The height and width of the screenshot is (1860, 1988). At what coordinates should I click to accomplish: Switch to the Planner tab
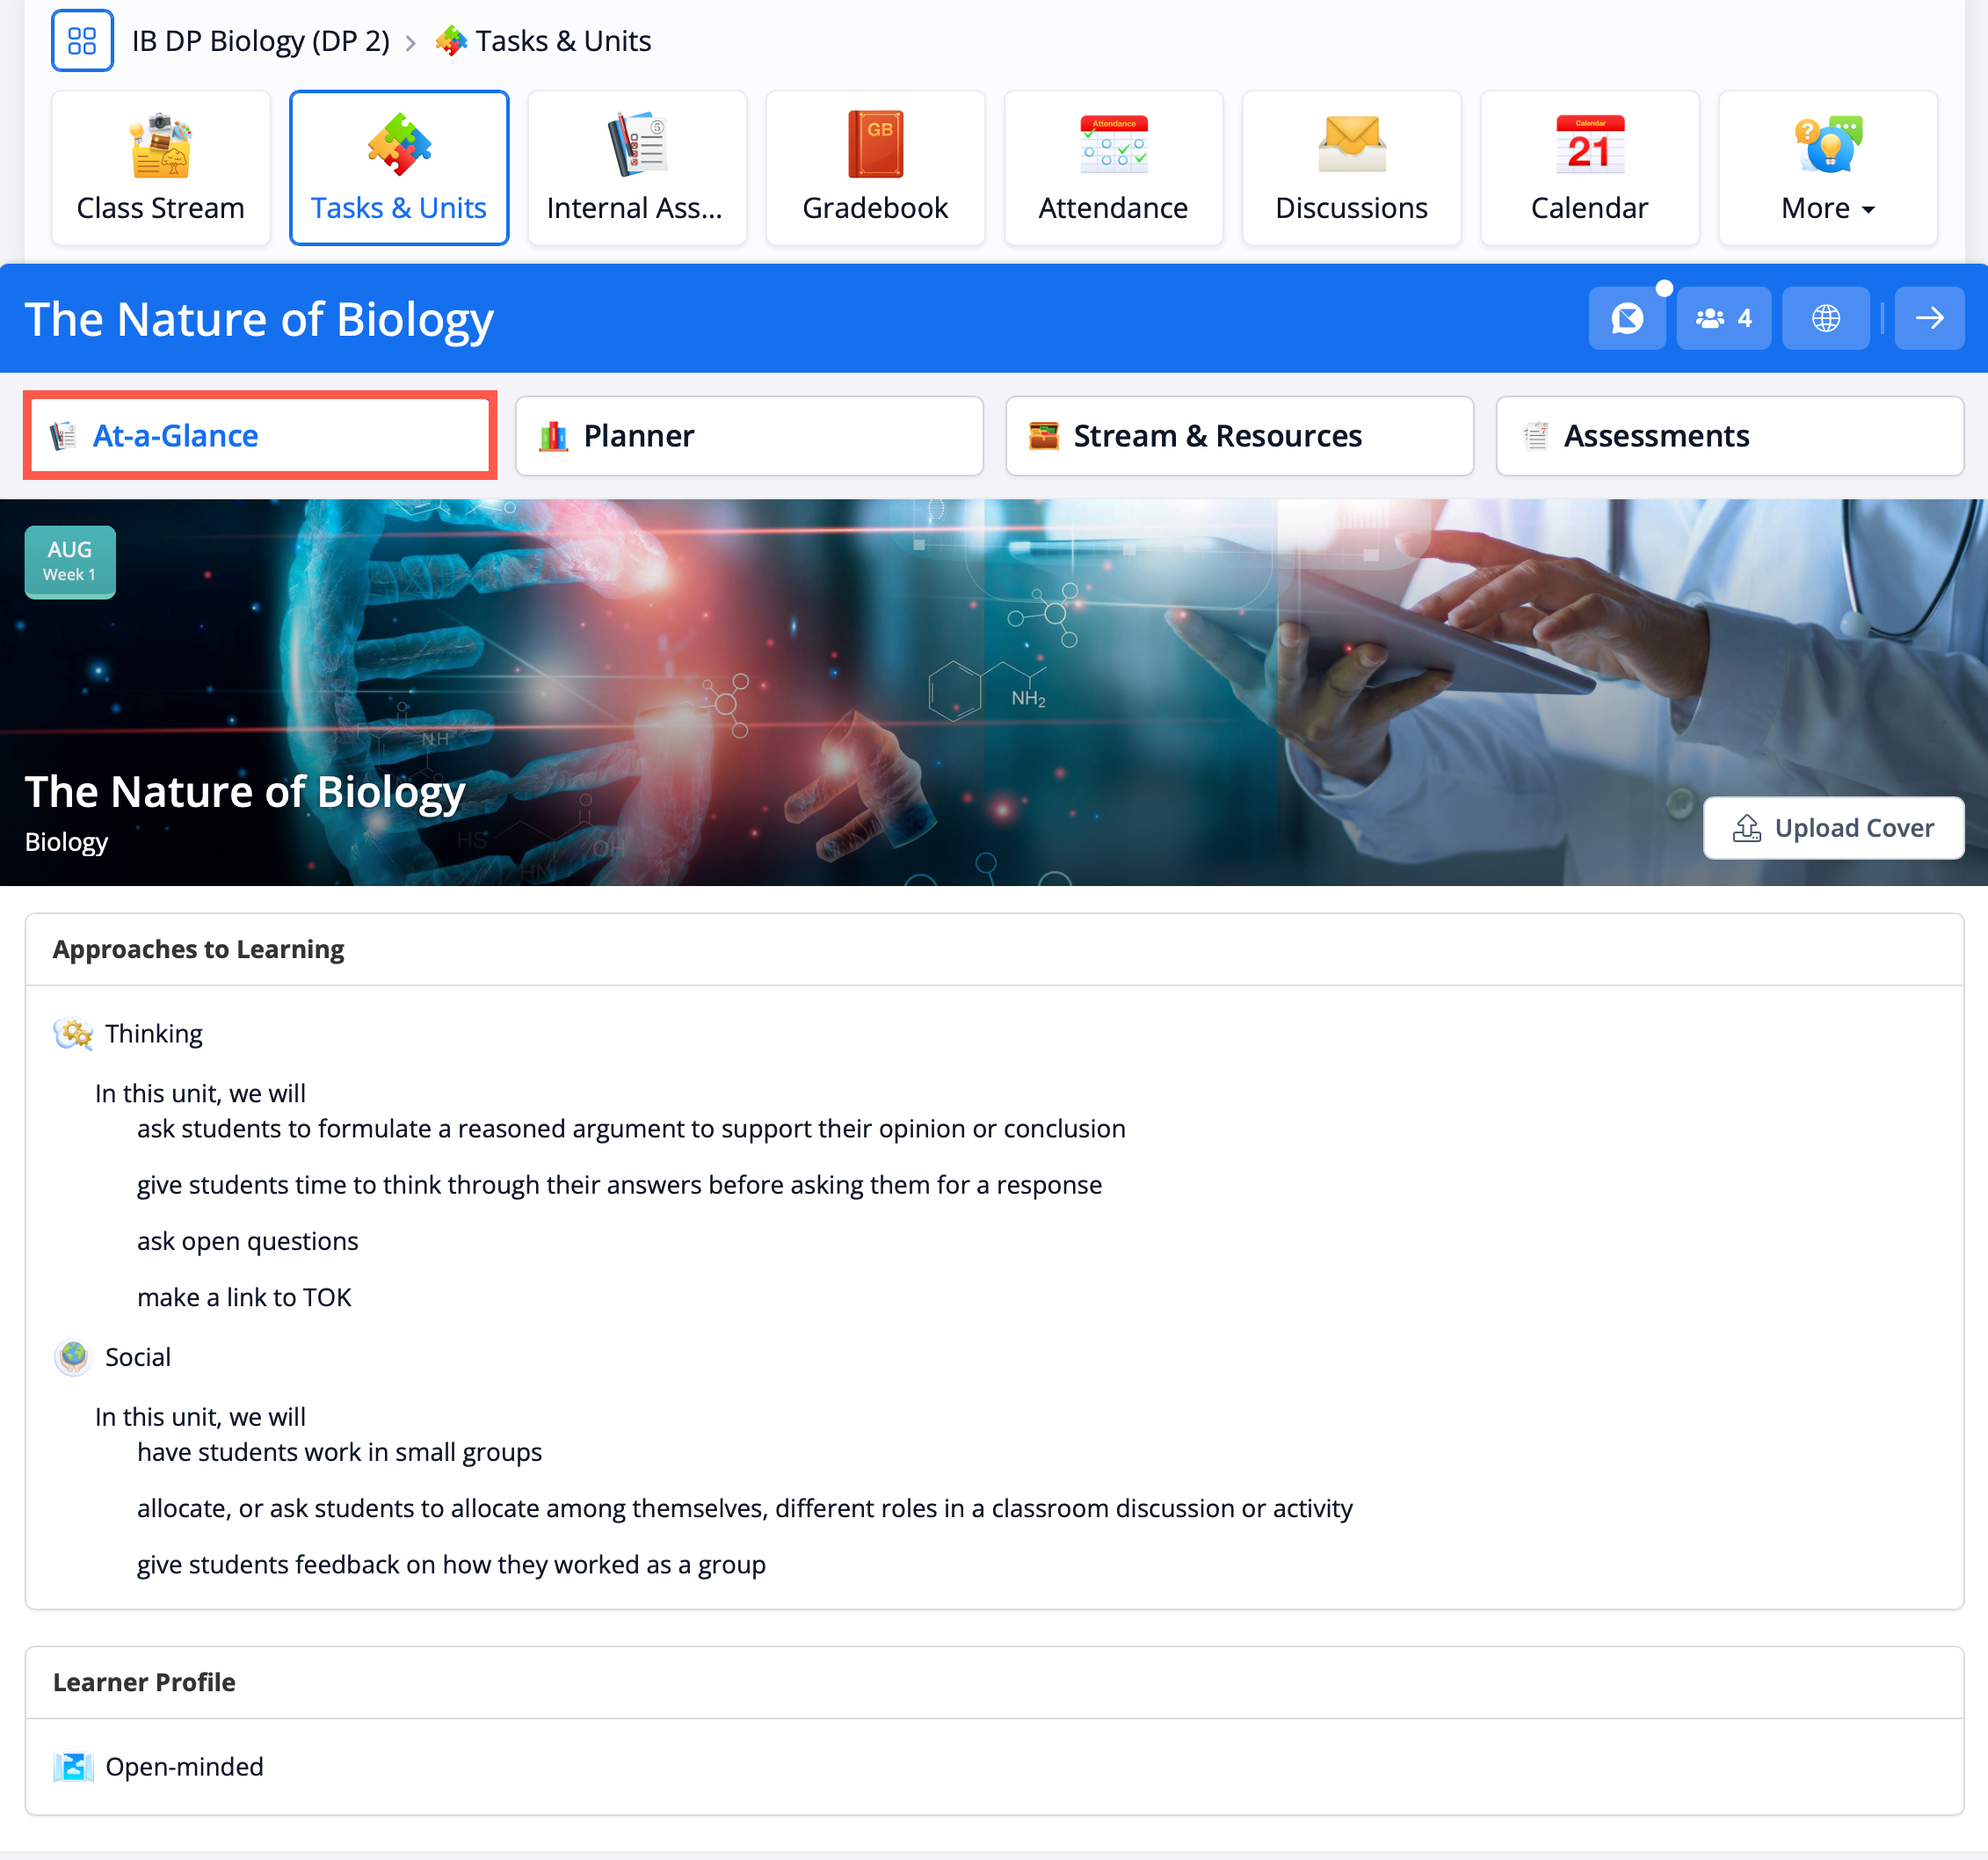[749, 436]
